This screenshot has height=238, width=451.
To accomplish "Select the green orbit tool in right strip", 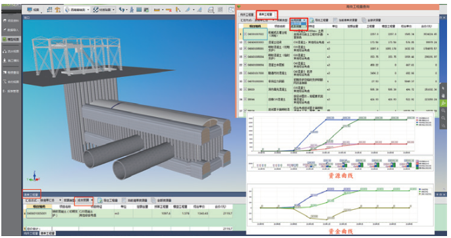I will click(x=443, y=103).
